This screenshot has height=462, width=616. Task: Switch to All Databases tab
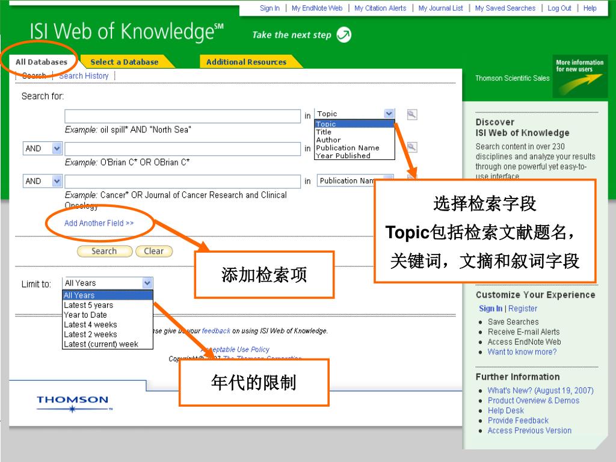42,62
